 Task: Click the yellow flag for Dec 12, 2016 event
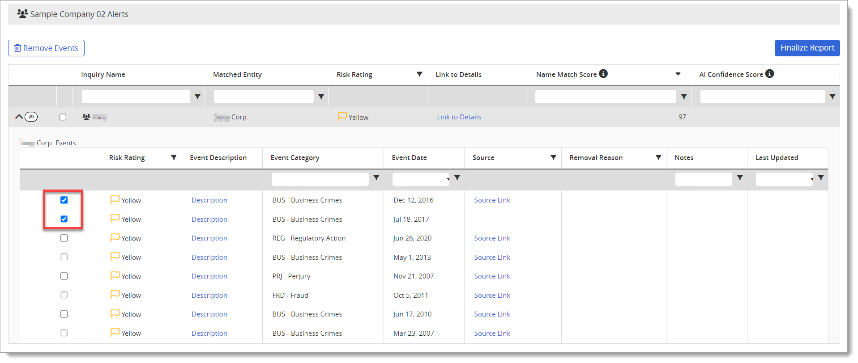115,199
